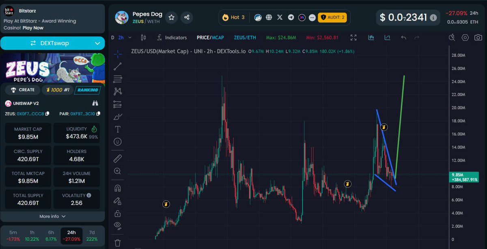Switch chart to MCAP mode
The height and width of the screenshot is (249, 487).
click(x=218, y=38)
